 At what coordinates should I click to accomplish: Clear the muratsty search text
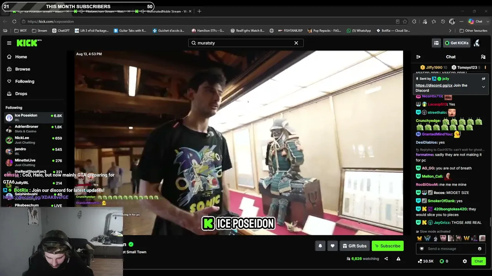296,43
